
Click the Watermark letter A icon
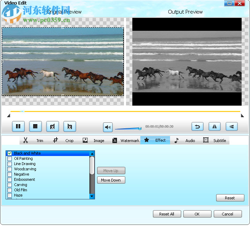tap(115, 140)
